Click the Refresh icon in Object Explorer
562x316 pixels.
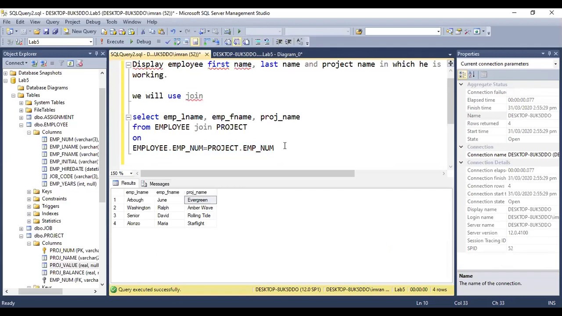[70, 63]
